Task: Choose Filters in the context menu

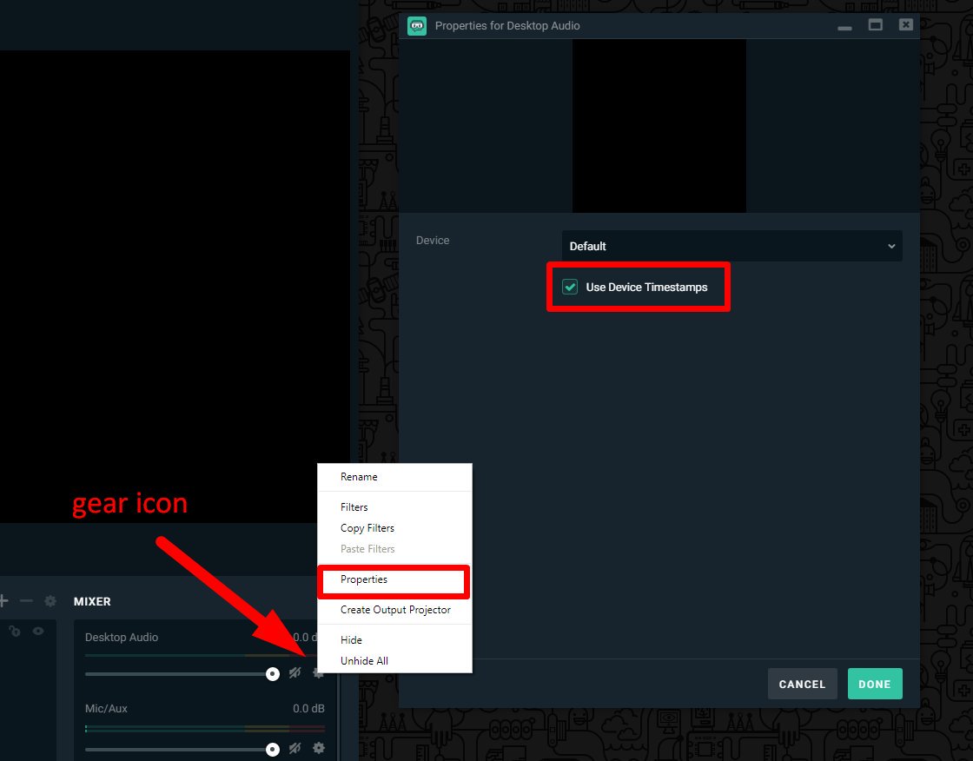Action: tap(354, 506)
